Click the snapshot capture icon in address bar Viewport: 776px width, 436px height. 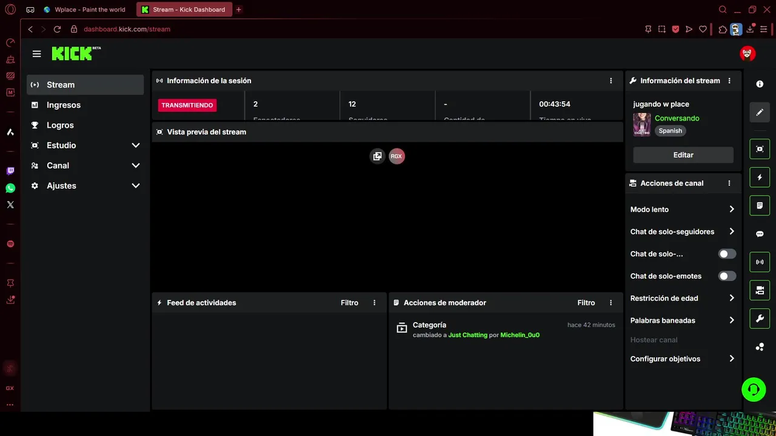click(662, 29)
